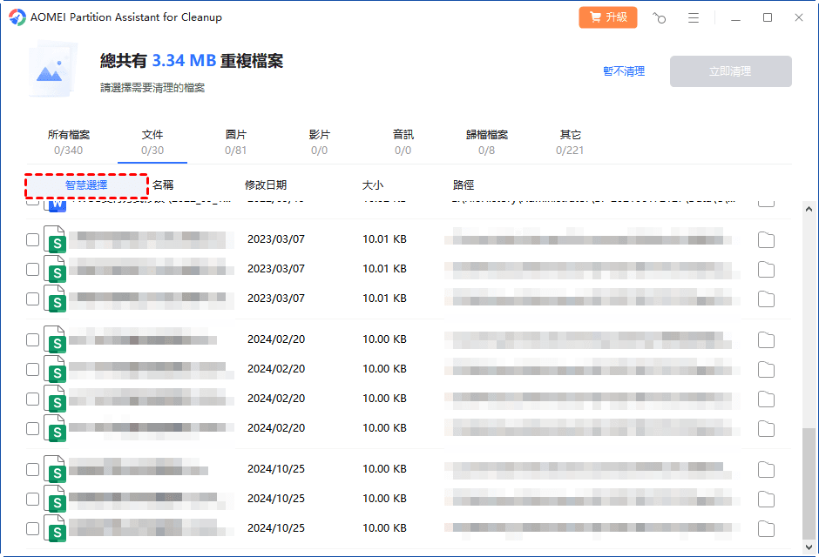This screenshot has width=819, height=557.
Task: Tick the third 2024/02/20 file's checkbox
Action: 32,399
